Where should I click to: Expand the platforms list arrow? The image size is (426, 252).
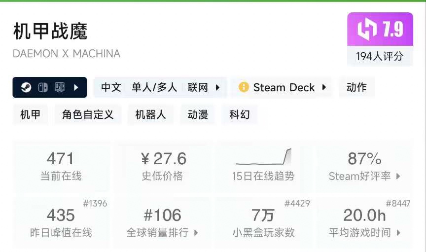[x=76, y=87]
